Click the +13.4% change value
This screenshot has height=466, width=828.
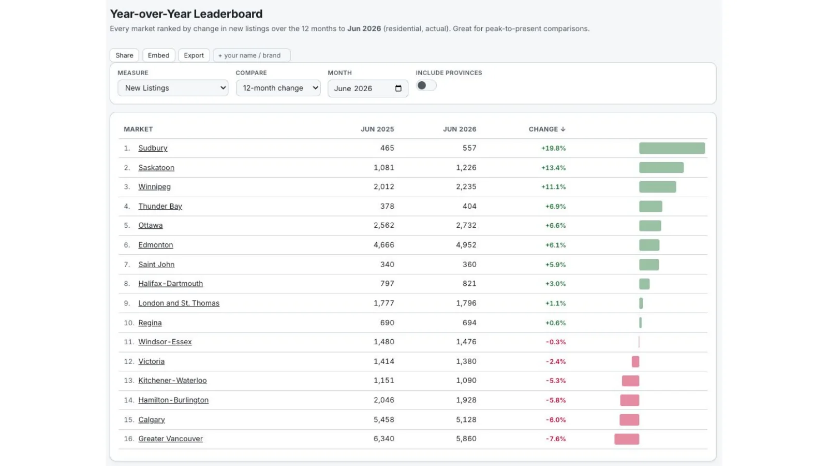pos(553,168)
